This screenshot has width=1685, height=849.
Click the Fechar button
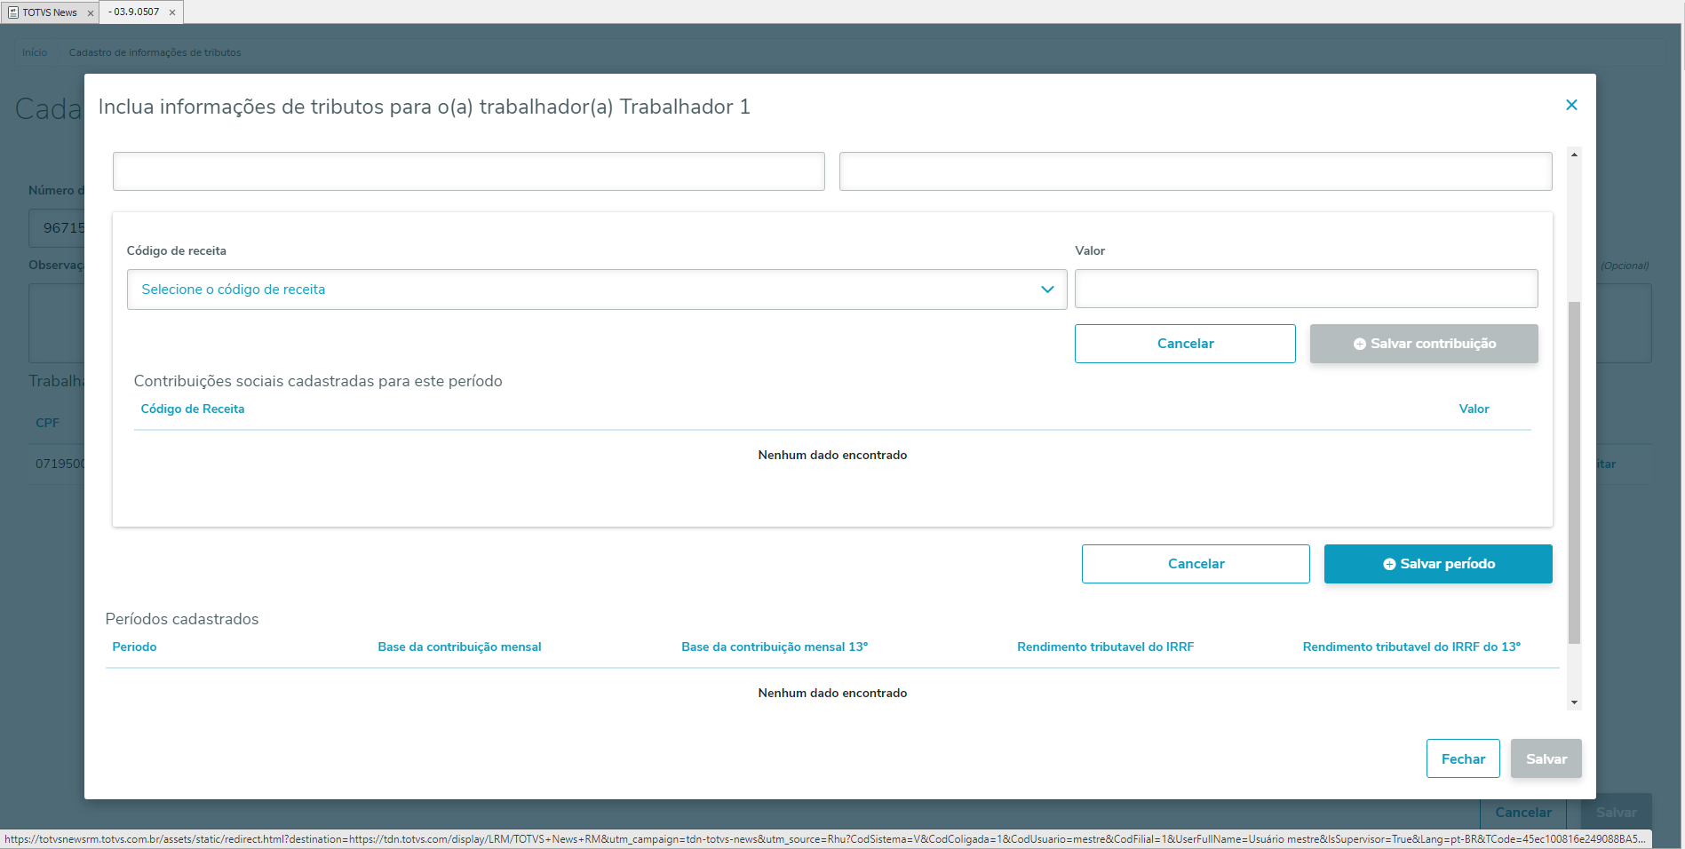[1463, 758]
